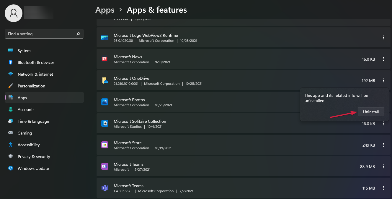Navigate to Privacy & security
Image resolution: width=392 pixels, height=199 pixels.
point(44,157)
